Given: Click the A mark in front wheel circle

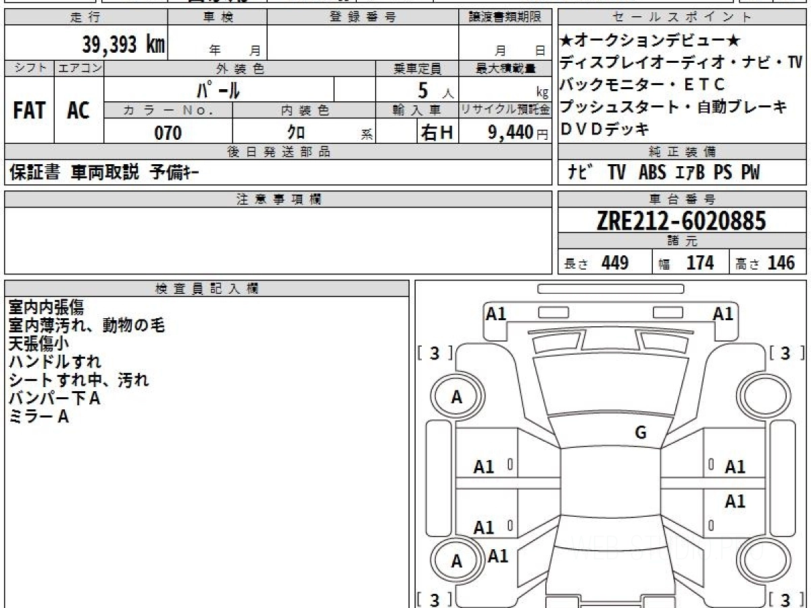Looking at the screenshot, I should pos(457,398).
